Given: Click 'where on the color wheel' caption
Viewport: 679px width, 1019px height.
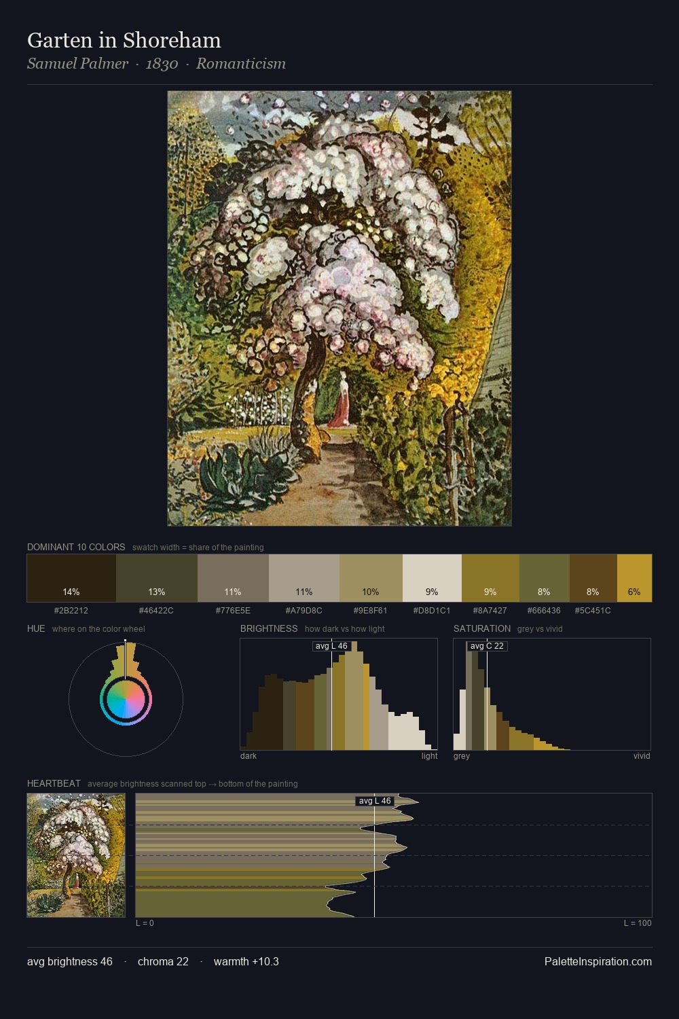Looking at the screenshot, I should [98, 629].
